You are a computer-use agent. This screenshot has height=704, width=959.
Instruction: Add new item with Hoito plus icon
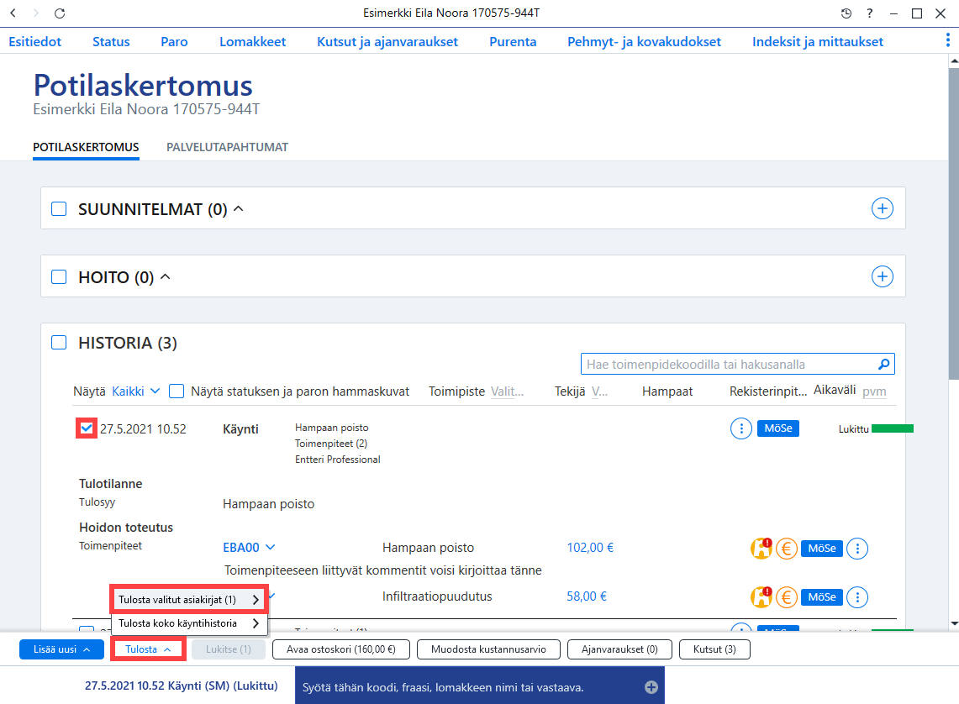(x=882, y=276)
